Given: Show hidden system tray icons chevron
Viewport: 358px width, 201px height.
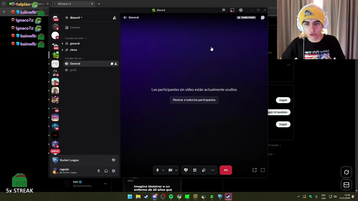Looking at the screenshot, I should click(298, 197).
